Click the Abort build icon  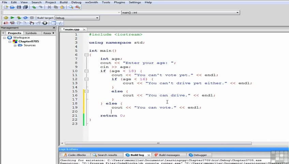[x=32, y=18]
